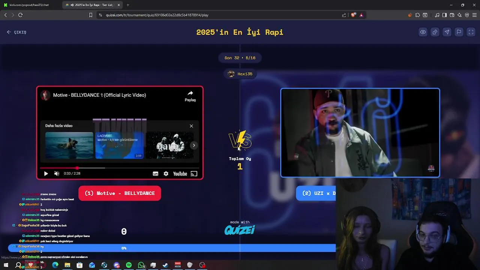Click the Motive channel avatar in player
Viewport: 480px width, 270px height.
coord(45,95)
